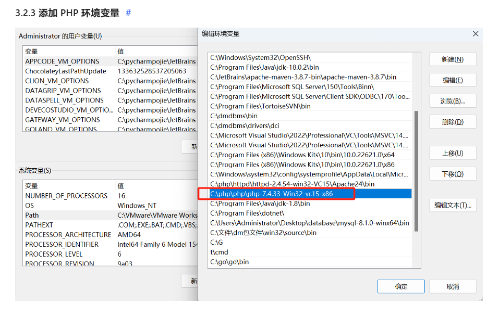Viewport: 499px width, 315px height.
Task: Select the C:\G path entry
Action: click(310, 243)
